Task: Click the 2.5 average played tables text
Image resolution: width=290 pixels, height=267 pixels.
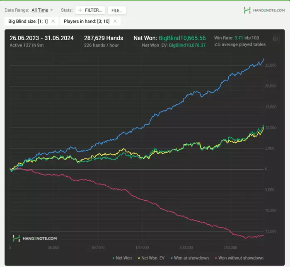Action: 240,44
